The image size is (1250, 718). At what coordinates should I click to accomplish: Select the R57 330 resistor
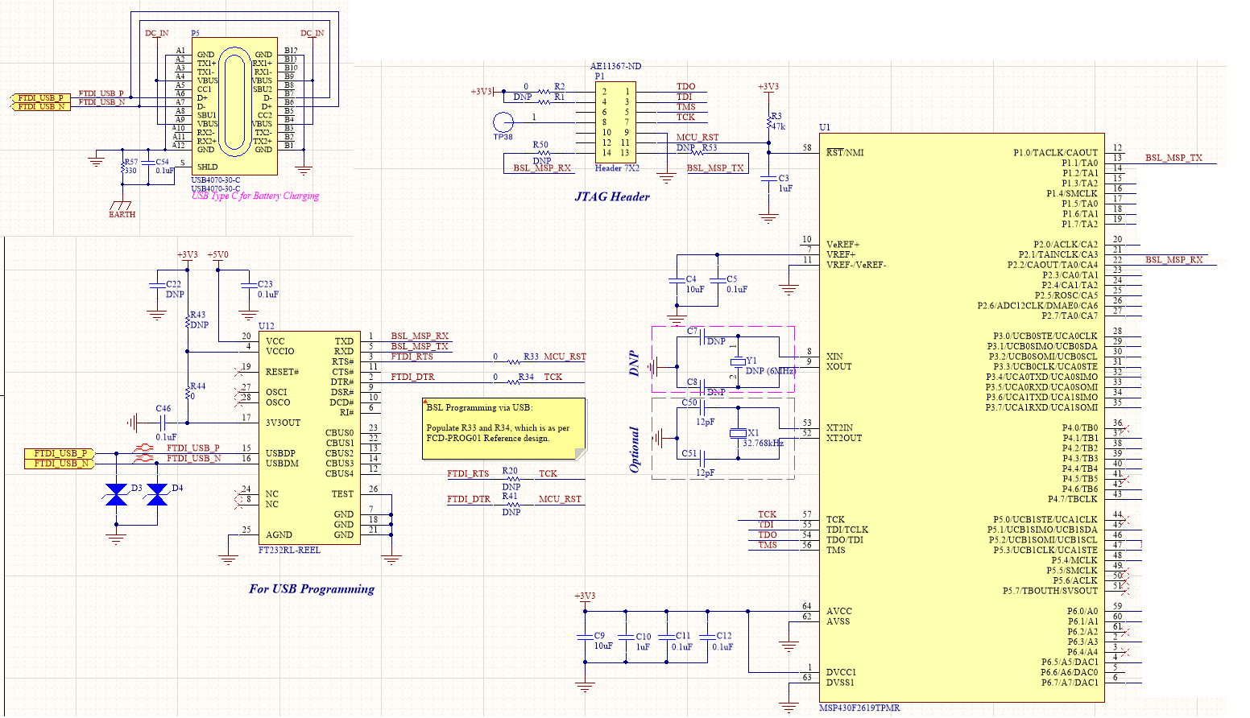(x=123, y=167)
